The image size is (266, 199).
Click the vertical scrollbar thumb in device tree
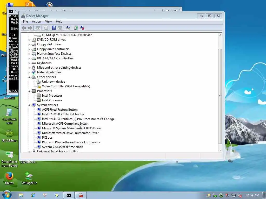click(220, 96)
